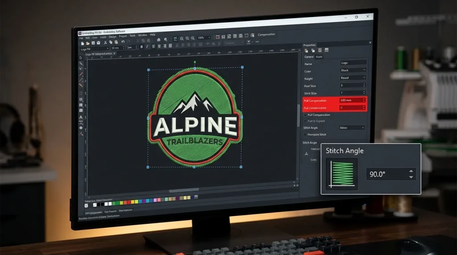Center-align text in the formatting toolbar
Viewport: 457px width, 255px height.
click(x=159, y=46)
